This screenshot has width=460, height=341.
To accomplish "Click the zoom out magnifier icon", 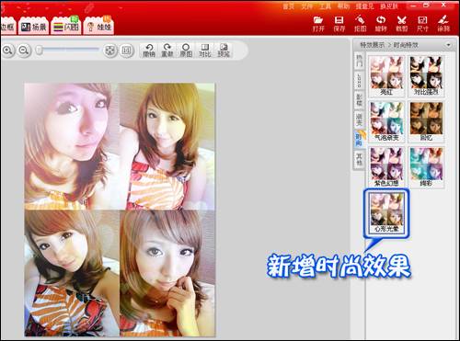I will tap(24, 51).
